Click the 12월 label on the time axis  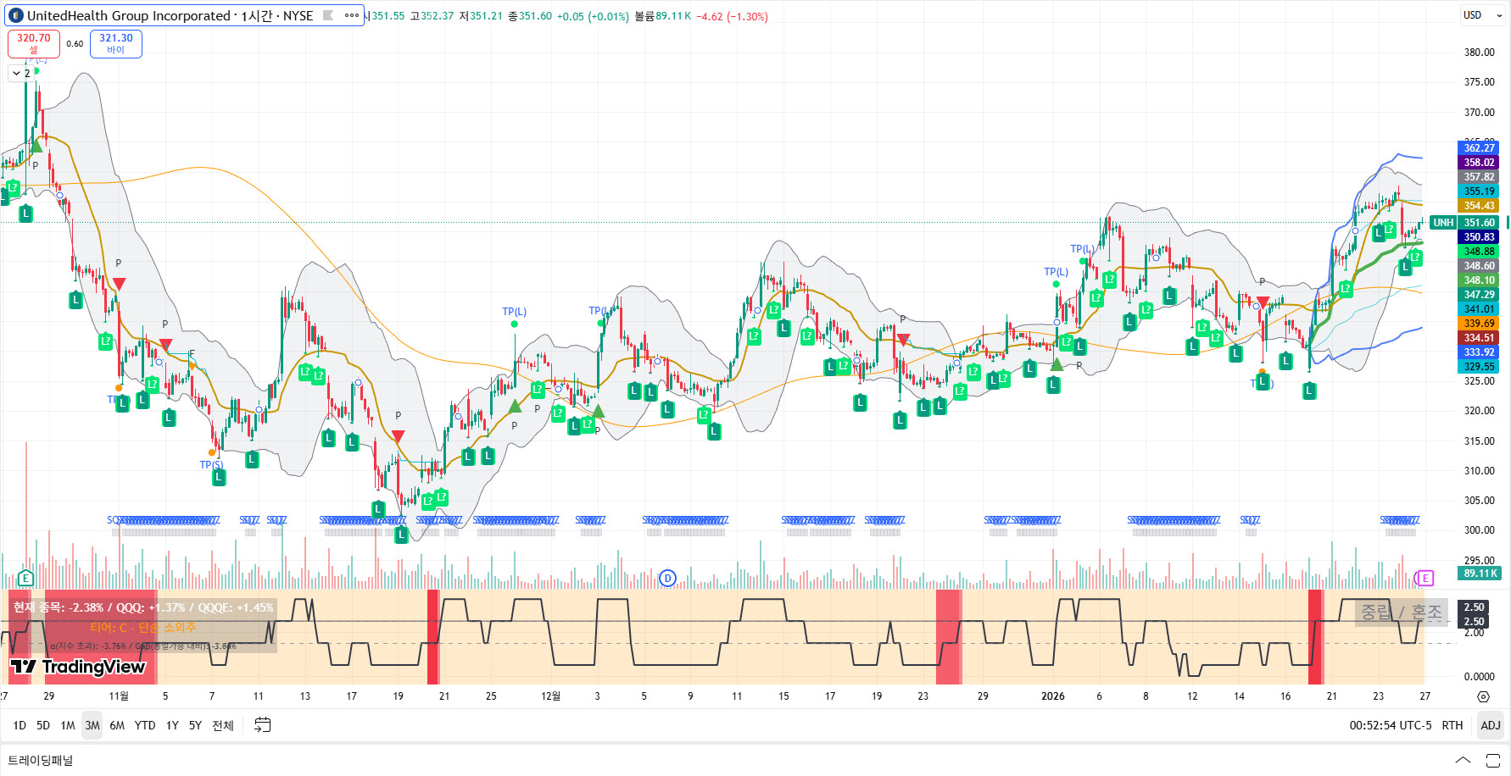pos(551,696)
